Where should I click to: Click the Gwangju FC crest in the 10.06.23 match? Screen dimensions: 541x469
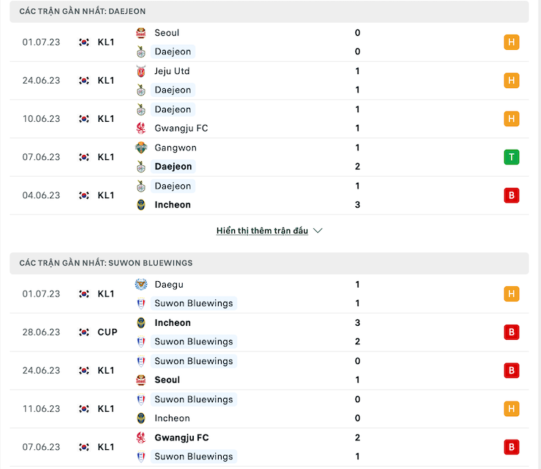[141, 128]
